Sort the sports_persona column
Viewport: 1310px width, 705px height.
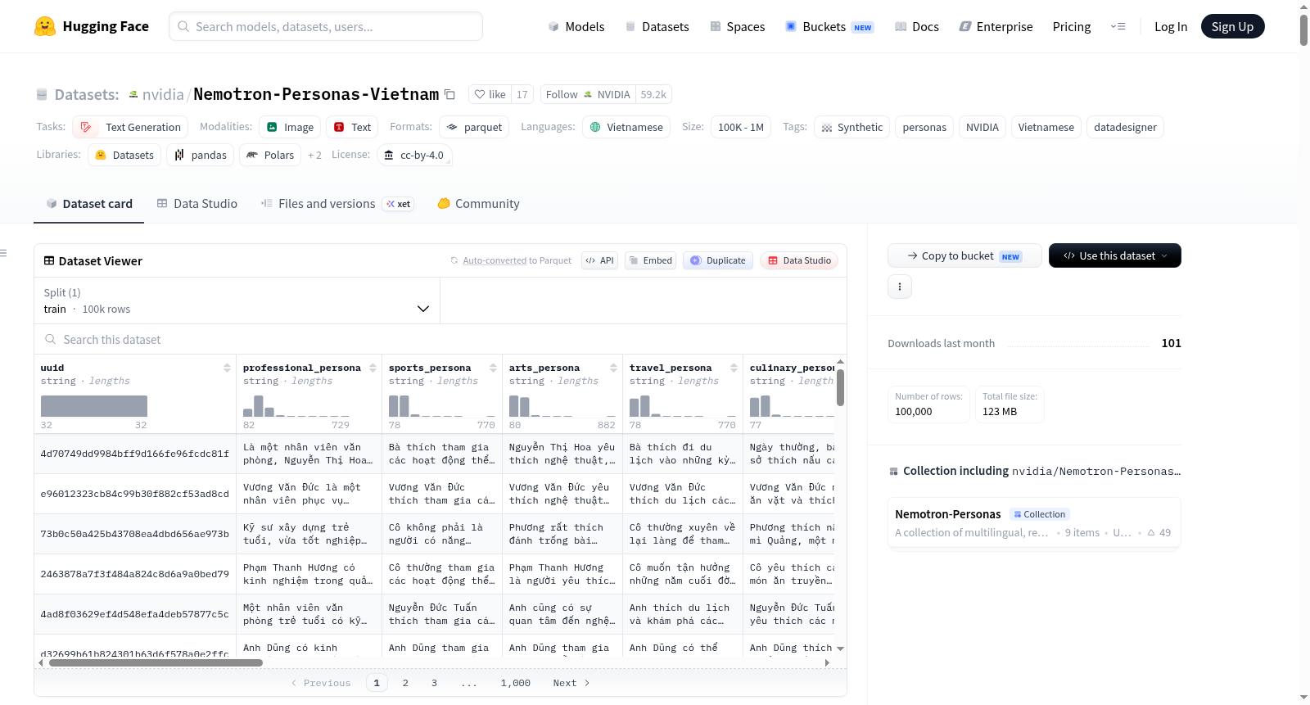pyautogui.click(x=493, y=368)
